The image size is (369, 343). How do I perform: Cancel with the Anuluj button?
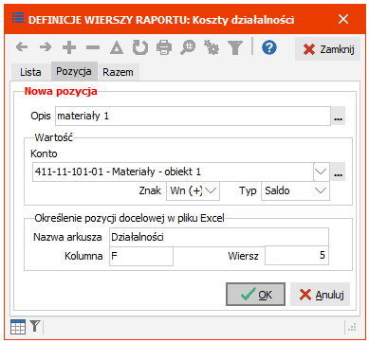click(320, 295)
